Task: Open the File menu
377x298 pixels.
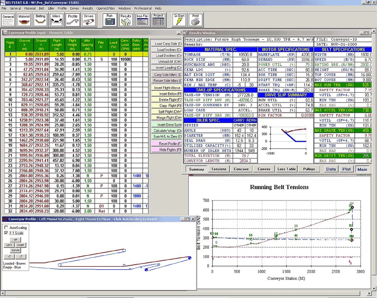Action: click(4, 8)
